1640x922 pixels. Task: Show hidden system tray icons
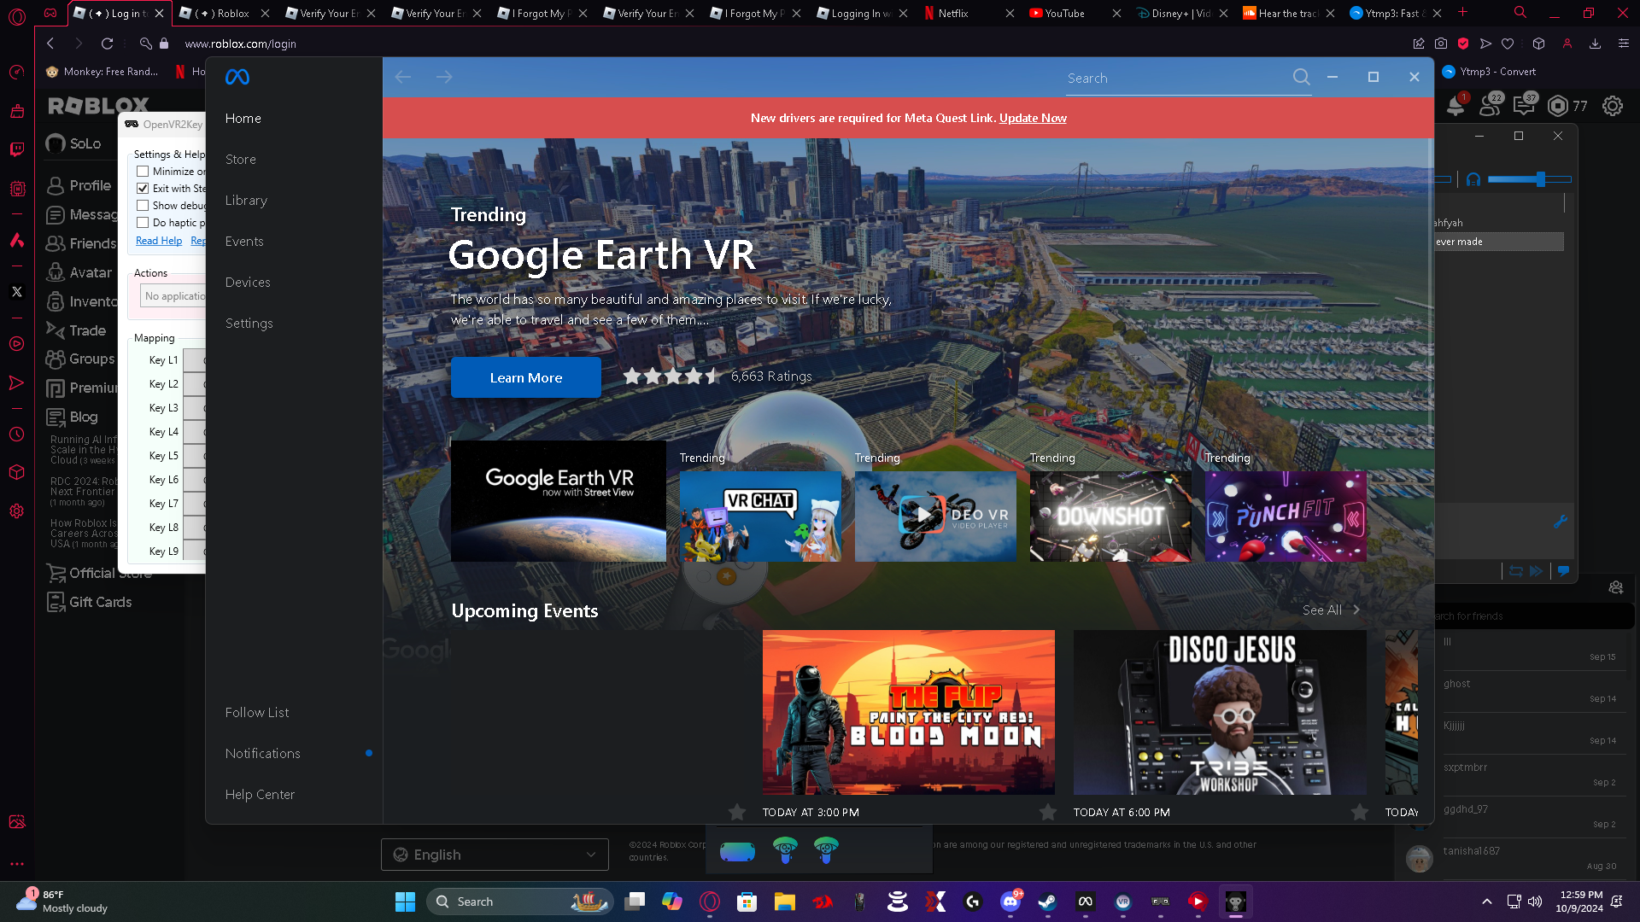click(1486, 902)
